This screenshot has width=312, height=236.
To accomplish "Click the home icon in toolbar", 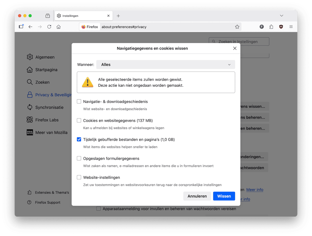I will click(59, 27).
